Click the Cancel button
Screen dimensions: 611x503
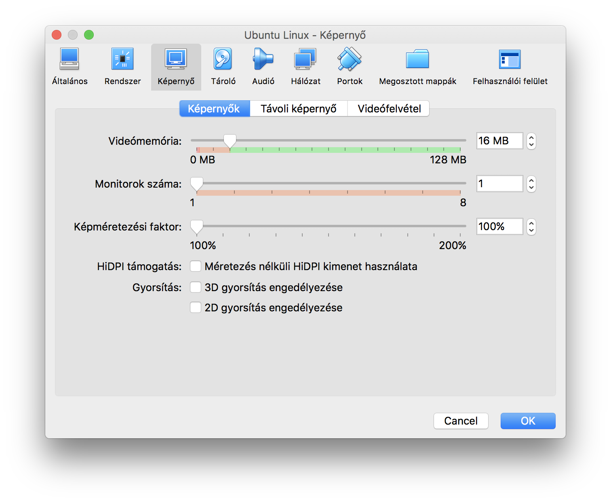[461, 421]
